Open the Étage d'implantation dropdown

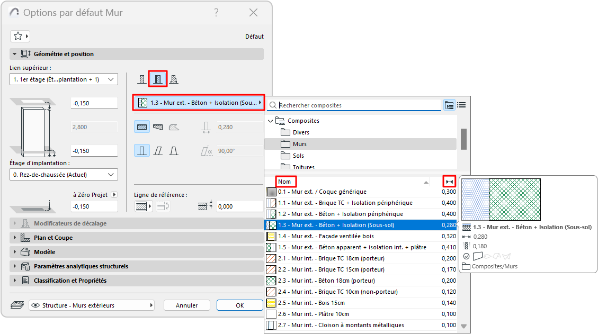click(x=64, y=175)
